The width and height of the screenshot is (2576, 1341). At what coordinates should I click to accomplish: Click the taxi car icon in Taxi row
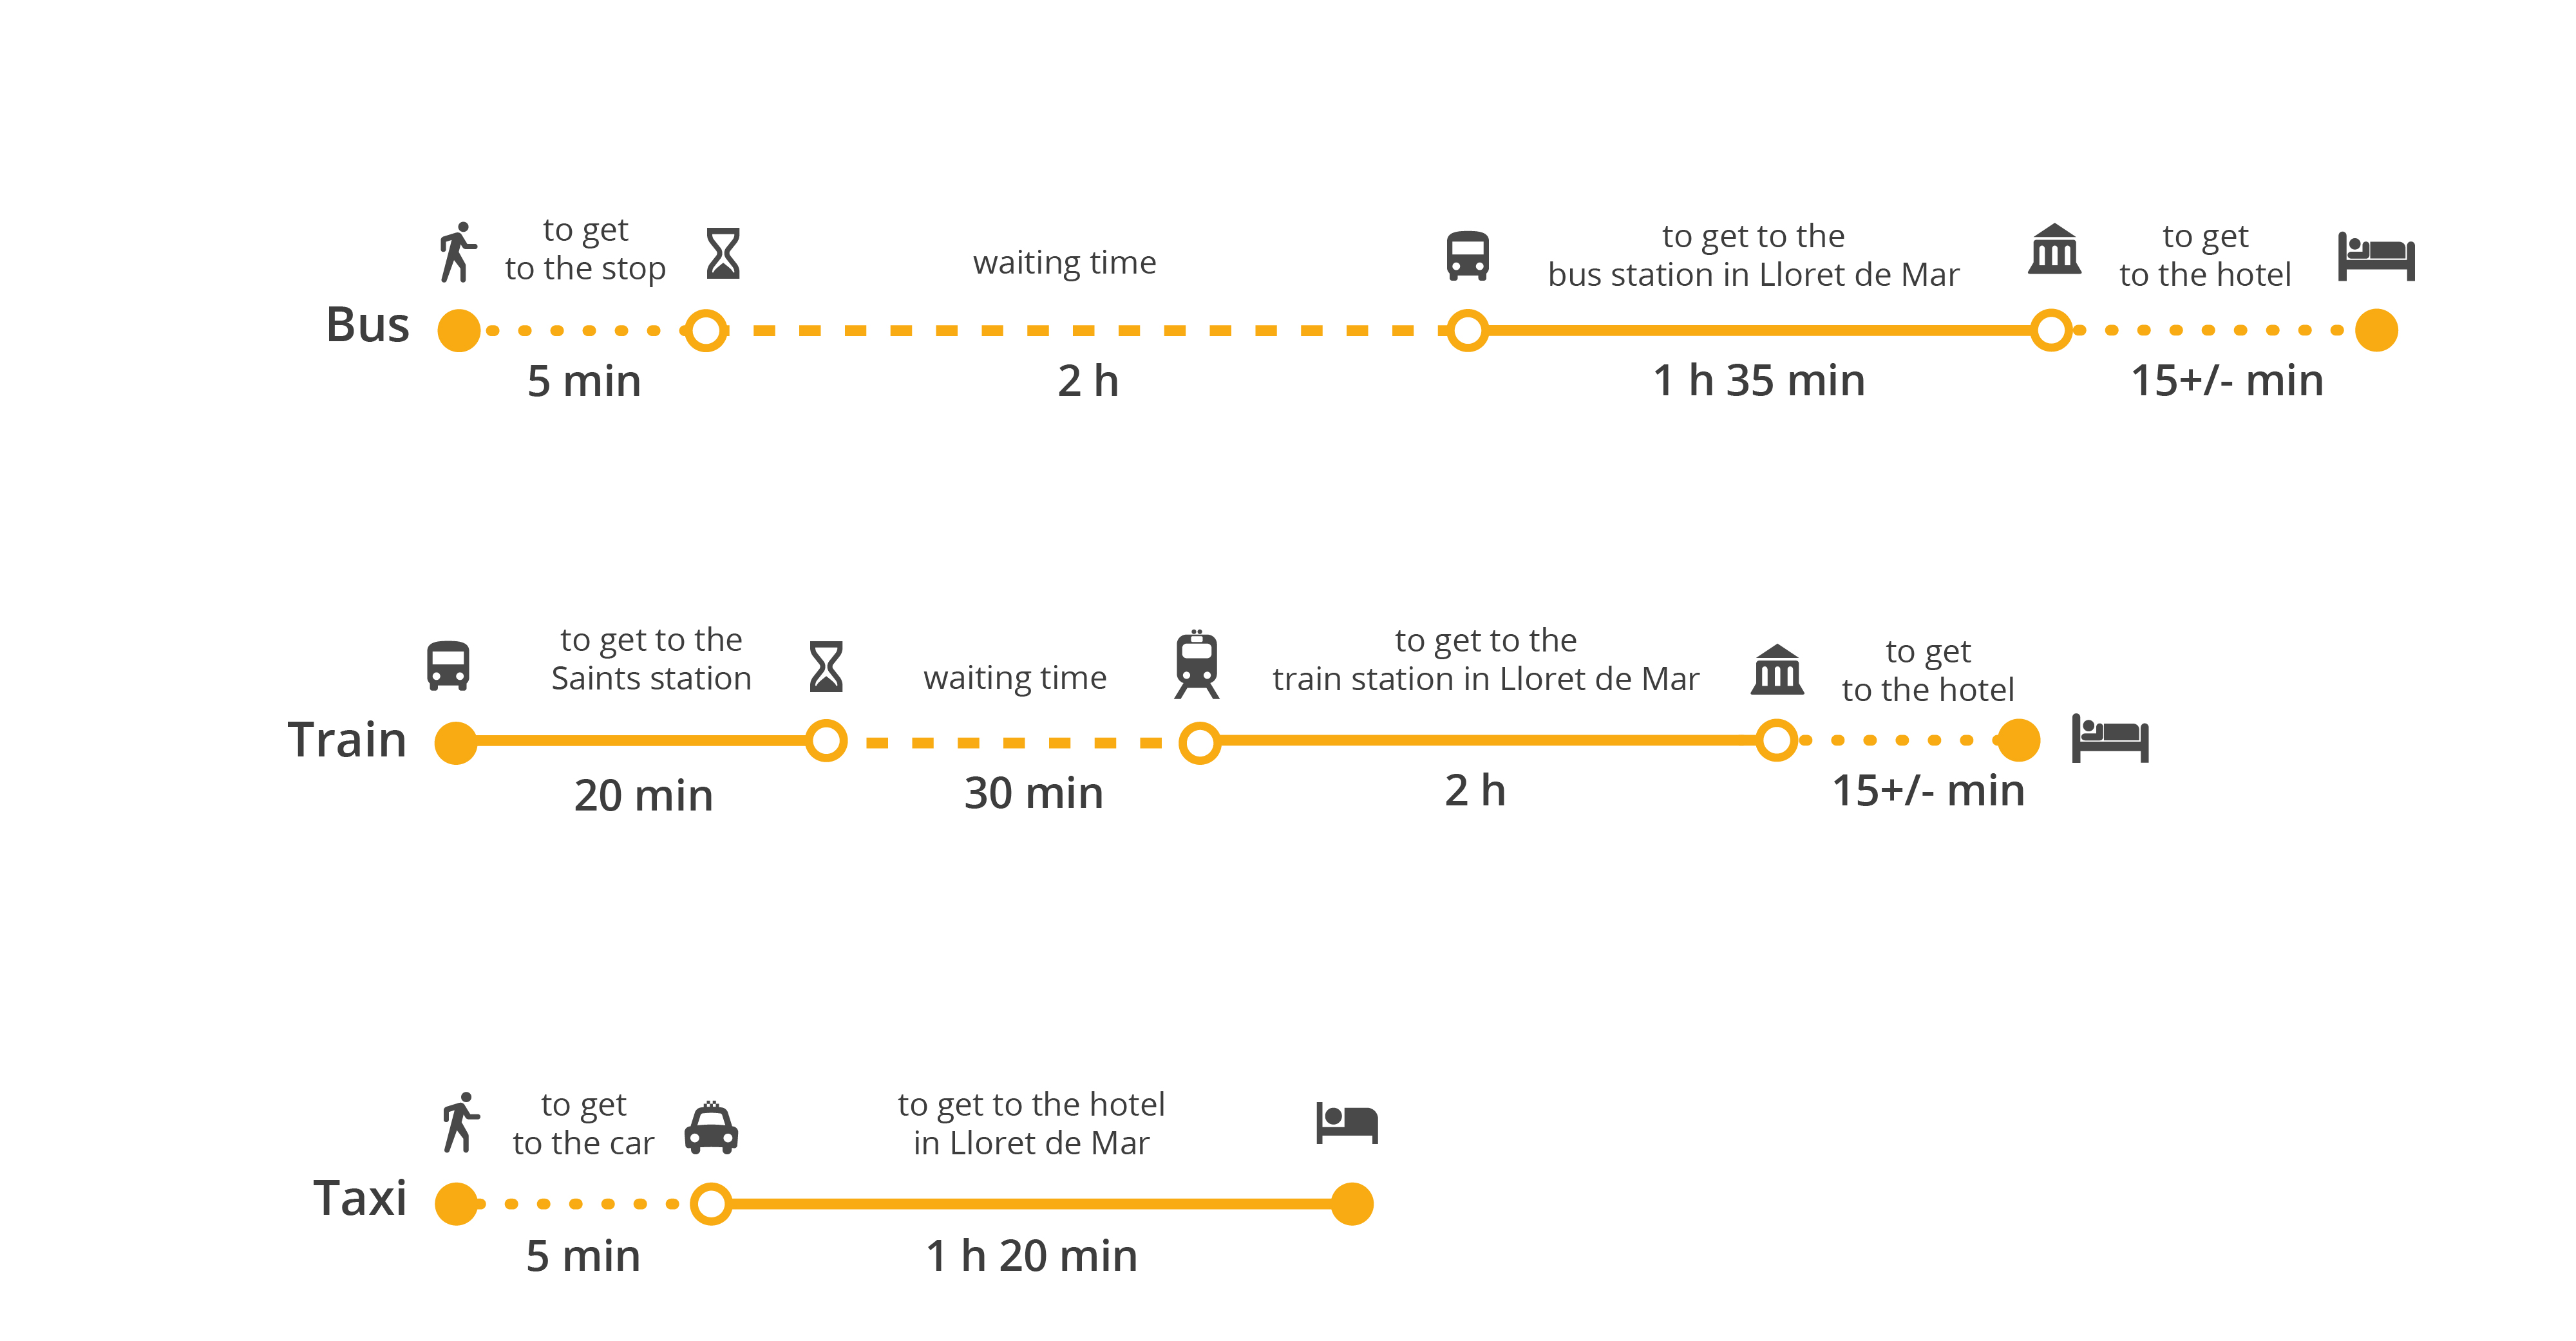(711, 1128)
